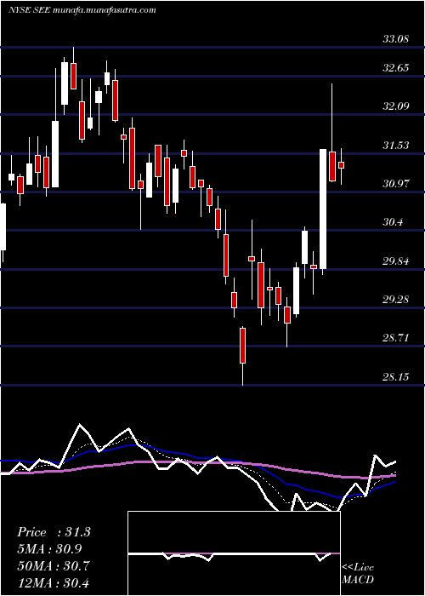Click the 30.4 price level label
Viewport: 425px width, 596px height.
(393, 222)
